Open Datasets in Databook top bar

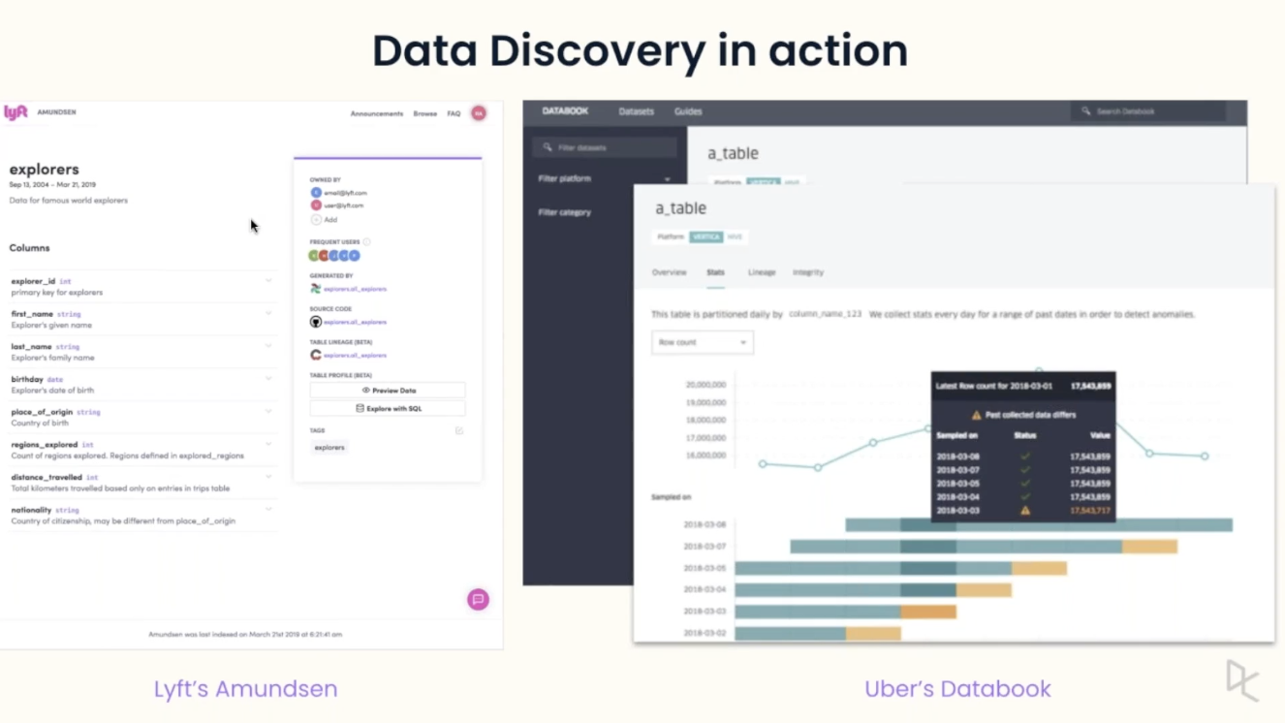(x=637, y=111)
